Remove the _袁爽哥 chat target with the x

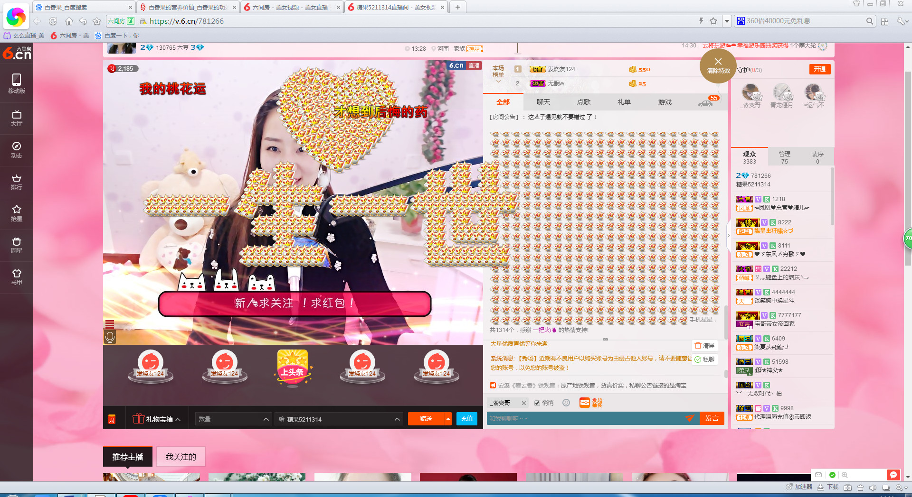[x=523, y=403]
